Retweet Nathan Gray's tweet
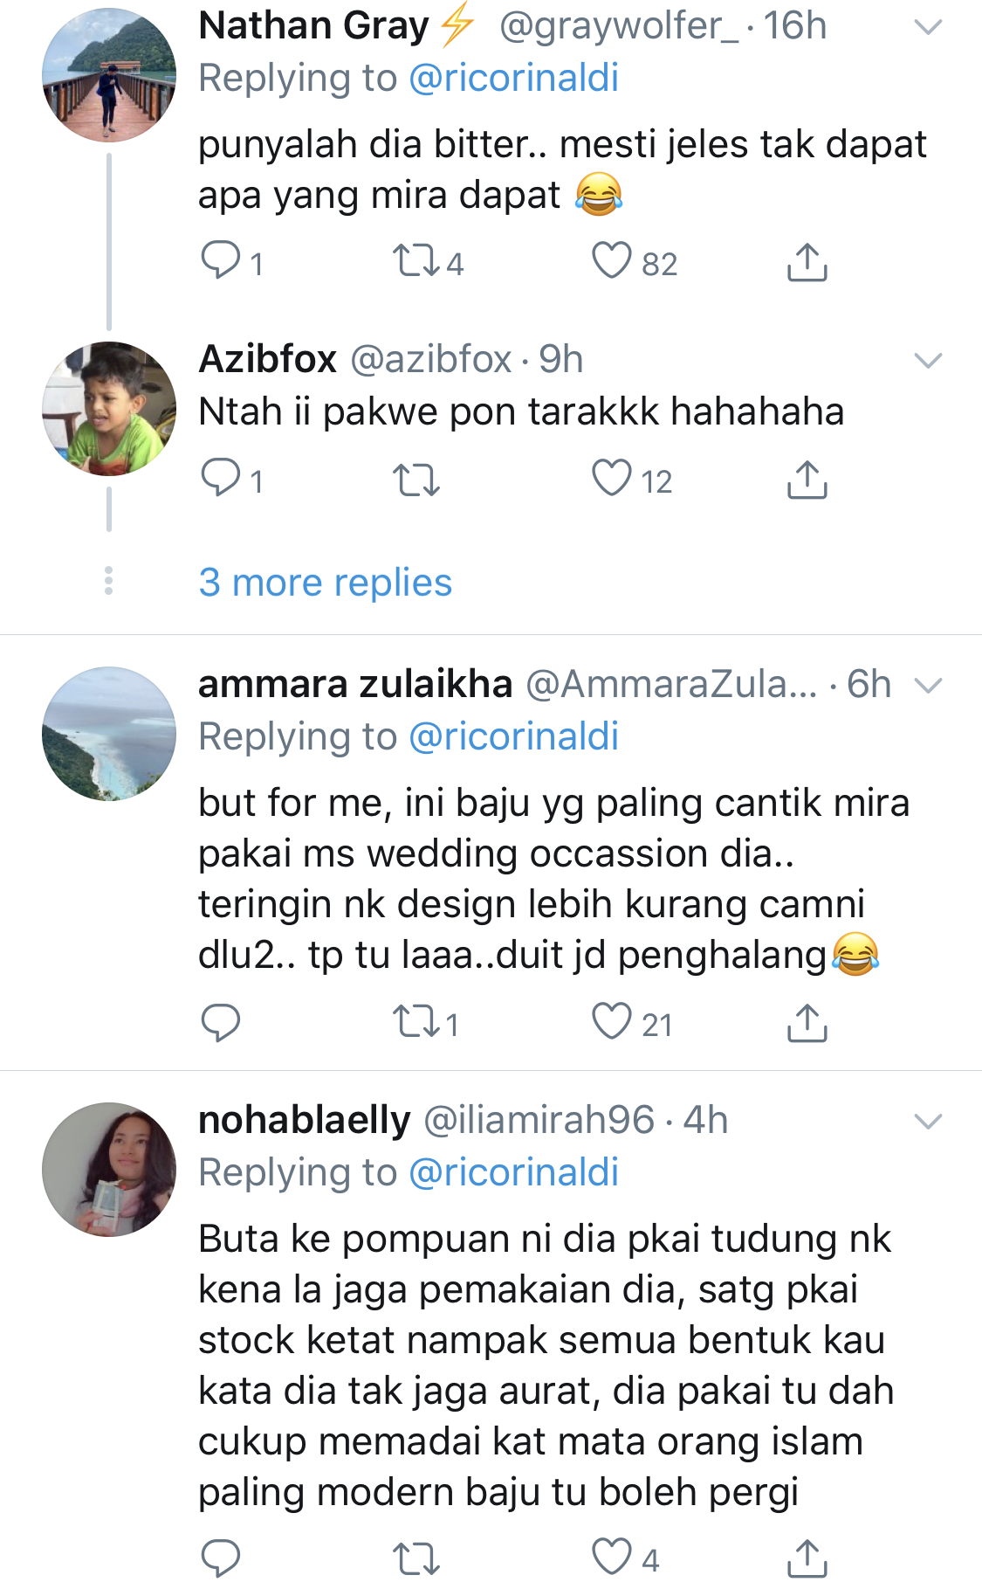 (416, 261)
